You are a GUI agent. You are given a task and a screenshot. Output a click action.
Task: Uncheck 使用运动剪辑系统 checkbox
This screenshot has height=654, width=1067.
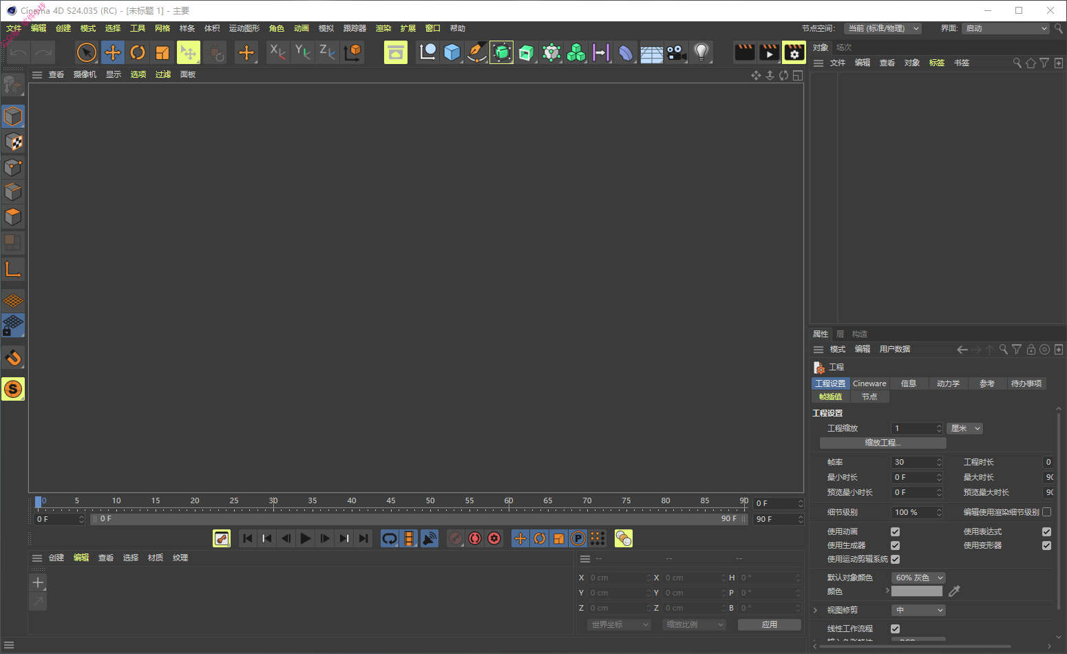[895, 559]
